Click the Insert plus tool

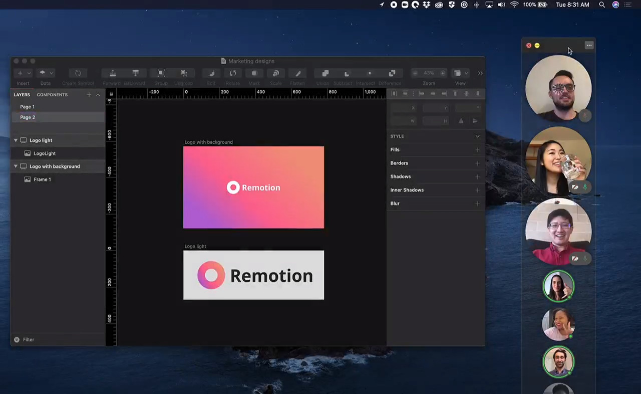20,73
